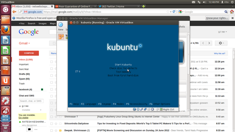Viewport: 235px width, 132px height.
Task: Click Google search magnifier in Firefox search bar
Action: pos(226,12)
